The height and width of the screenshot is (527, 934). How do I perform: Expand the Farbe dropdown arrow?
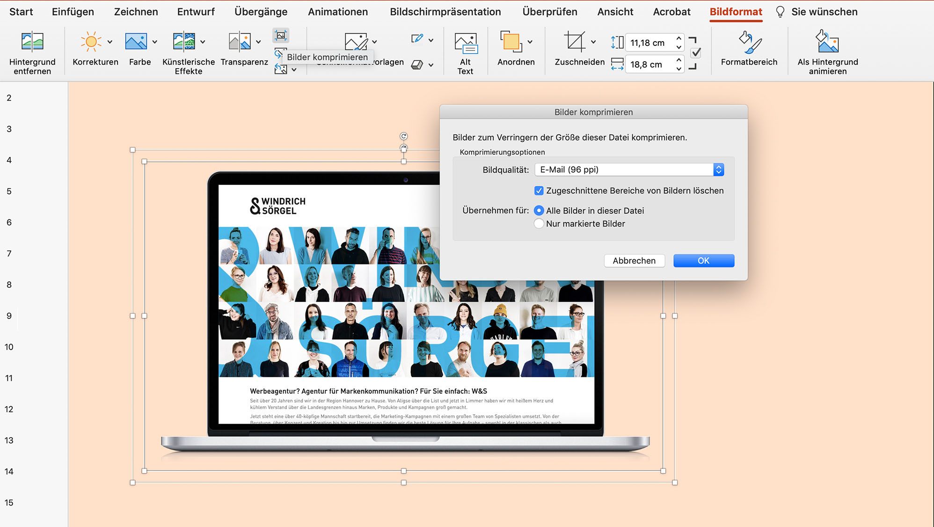coord(154,42)
